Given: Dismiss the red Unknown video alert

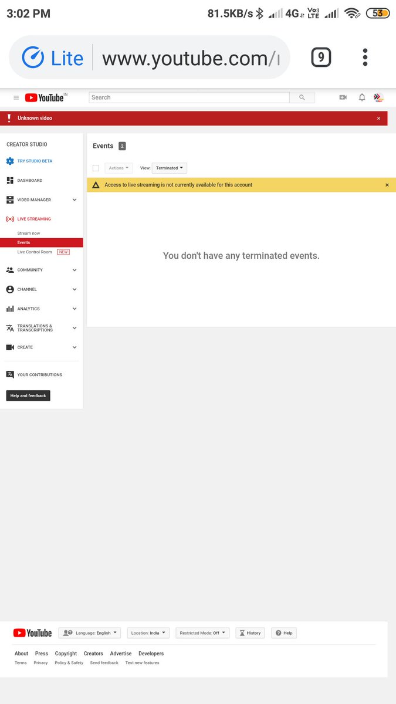Looking at the screenshot, I should (378, 119).
